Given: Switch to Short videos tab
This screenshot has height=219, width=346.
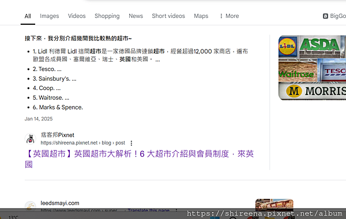Looking at the screenshot, I should coord(168,16).
